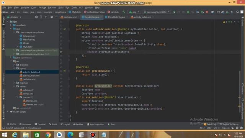Click the Run app icon beside device selector
The height and width of the screenshot is (138, 245).
click(174, 12)
